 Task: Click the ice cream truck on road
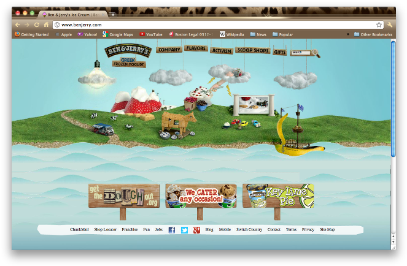coord(103,129)
